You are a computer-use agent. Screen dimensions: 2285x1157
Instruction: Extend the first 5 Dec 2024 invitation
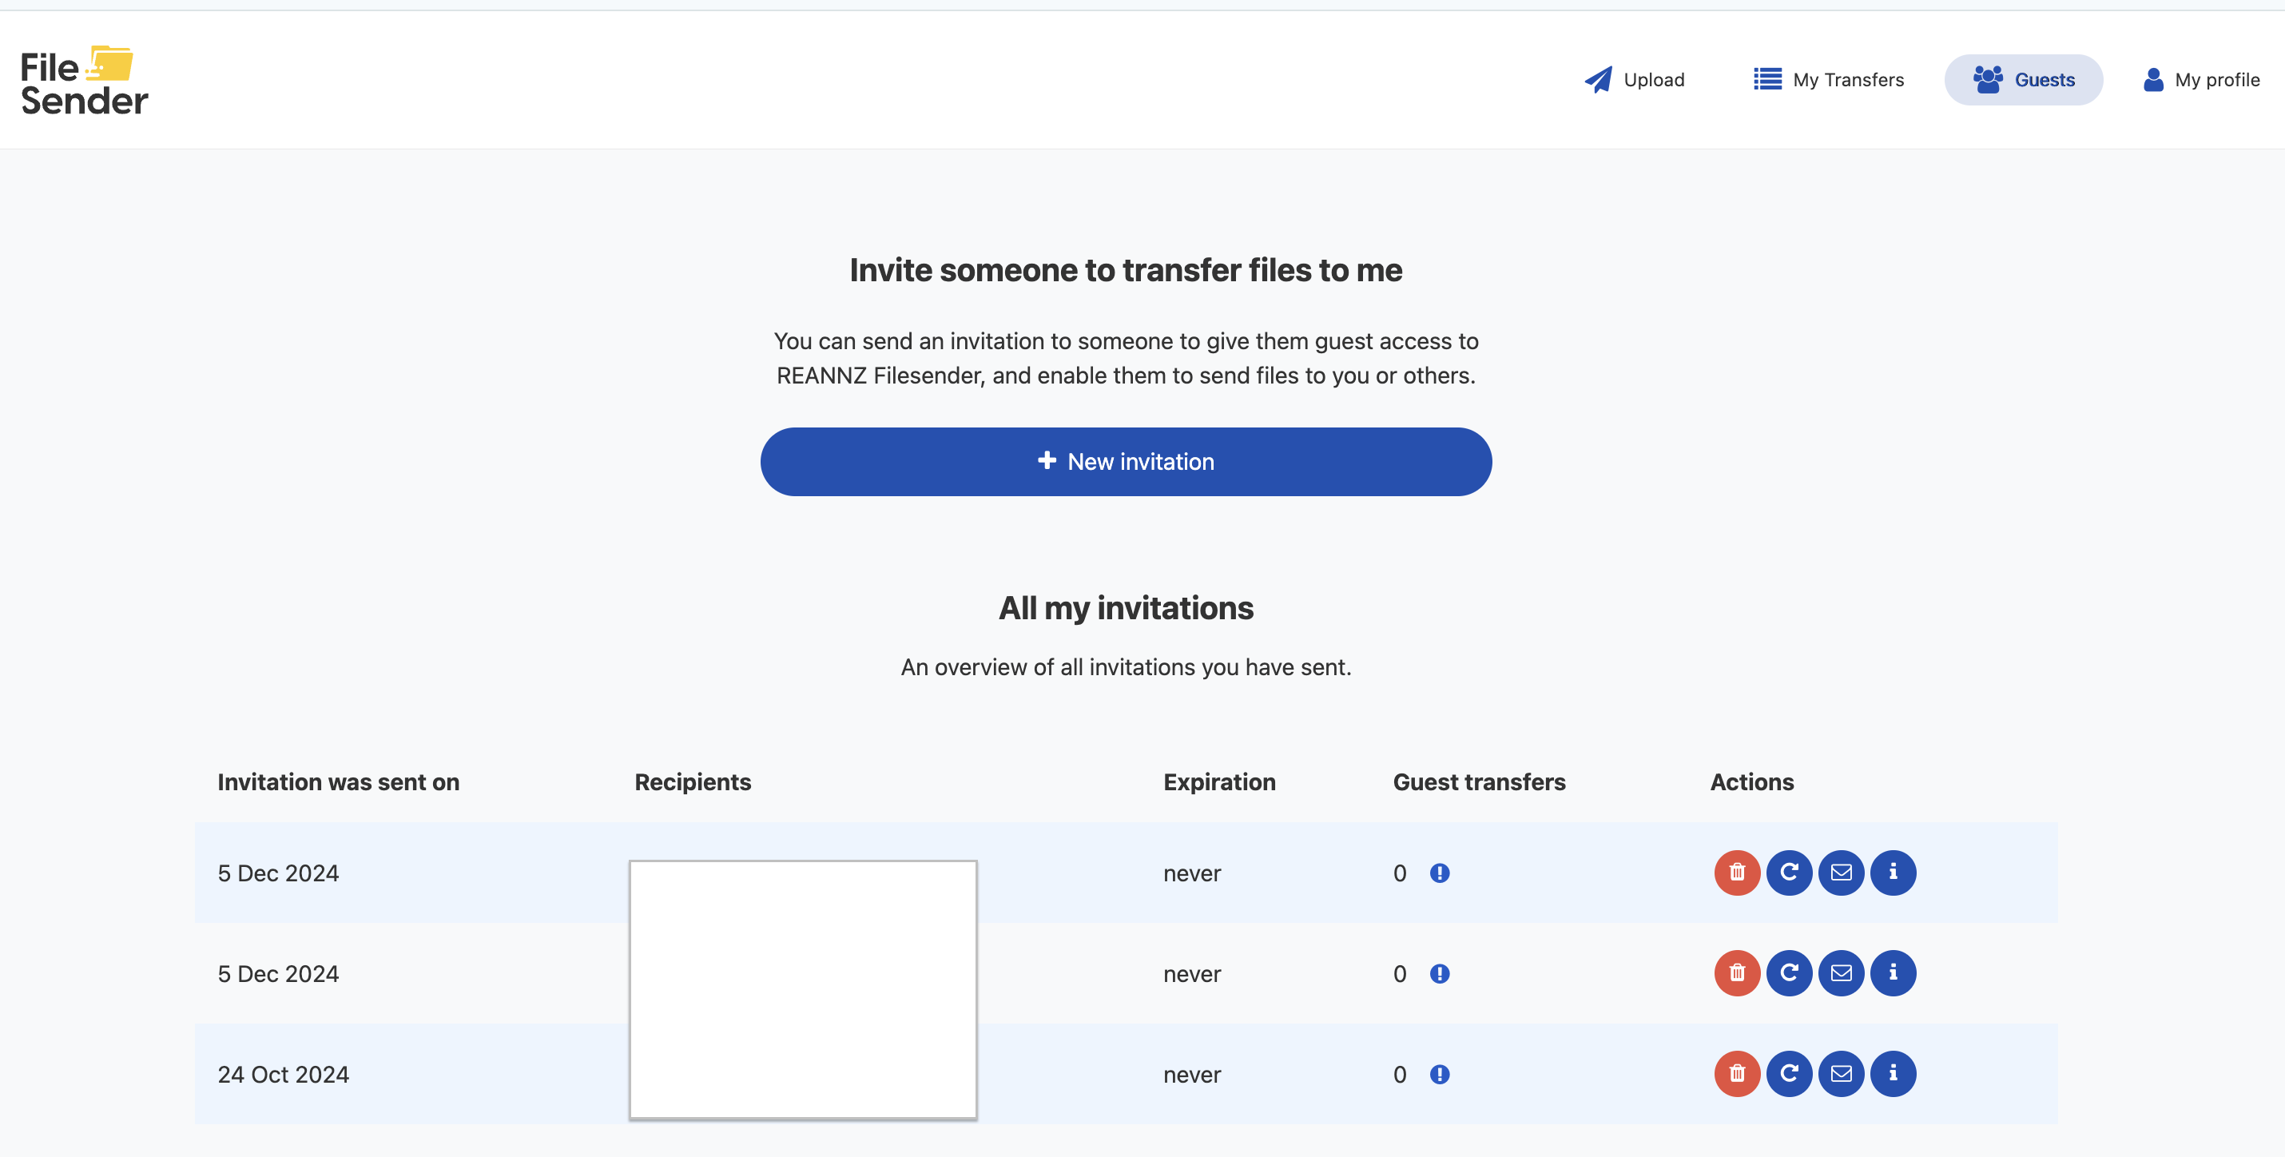coord(1788,873)
